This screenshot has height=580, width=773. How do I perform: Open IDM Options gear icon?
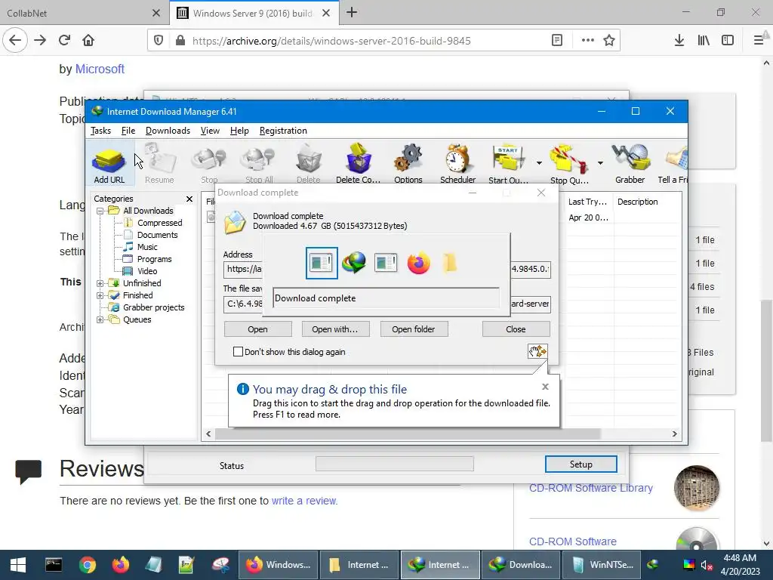pos(408,165)
